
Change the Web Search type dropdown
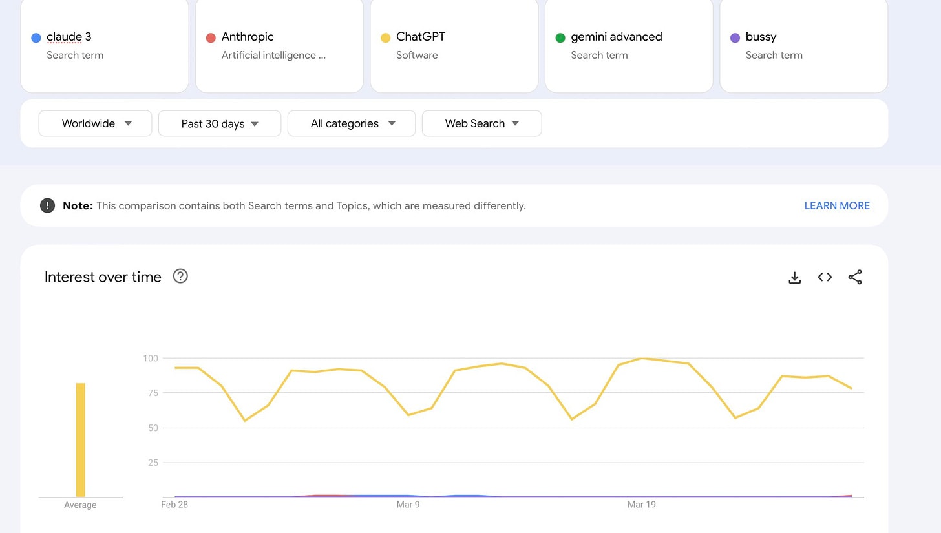point(481,123)
